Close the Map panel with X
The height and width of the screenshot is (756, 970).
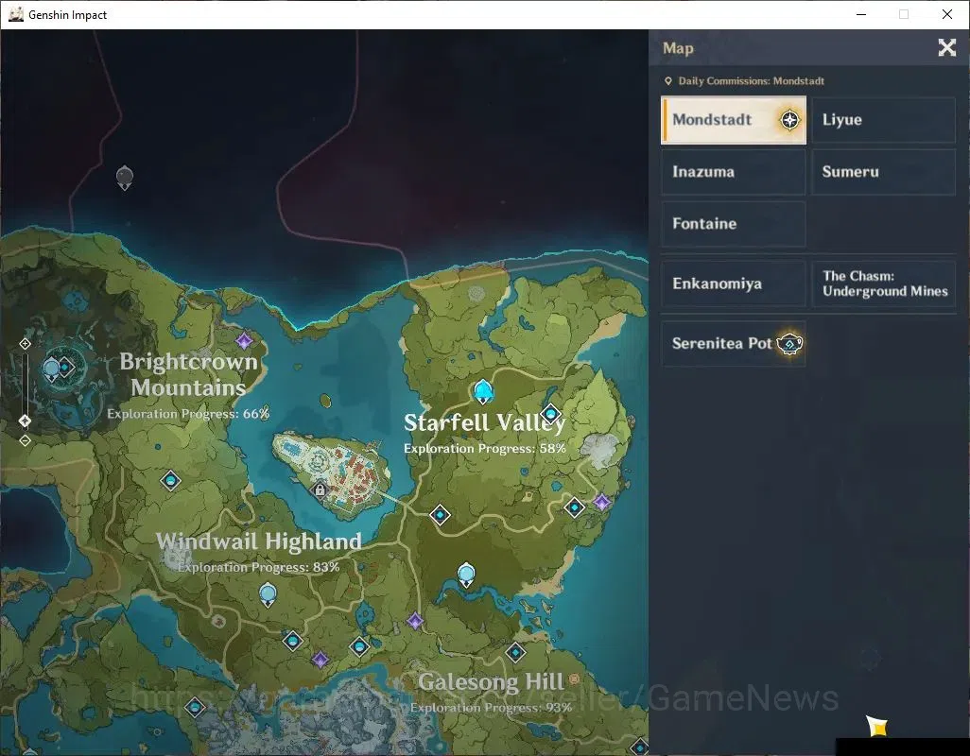[x=946, y=47]
